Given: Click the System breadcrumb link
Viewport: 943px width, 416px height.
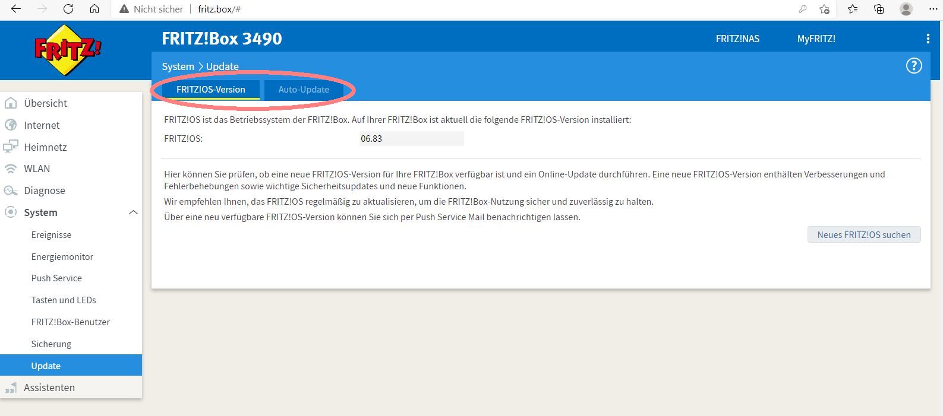Looking at the screenshot, I should (178, 66).
